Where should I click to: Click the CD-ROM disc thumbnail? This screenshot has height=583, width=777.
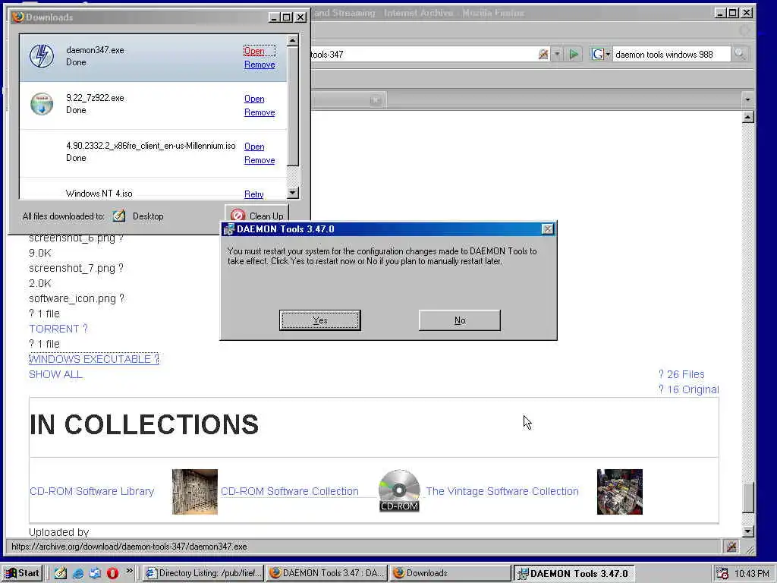(399, 491)
